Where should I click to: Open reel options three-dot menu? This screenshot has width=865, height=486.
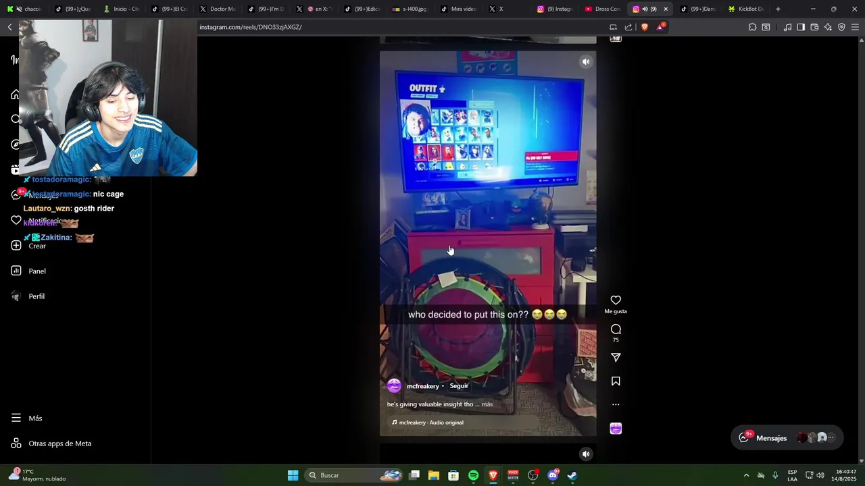[616, 405]
